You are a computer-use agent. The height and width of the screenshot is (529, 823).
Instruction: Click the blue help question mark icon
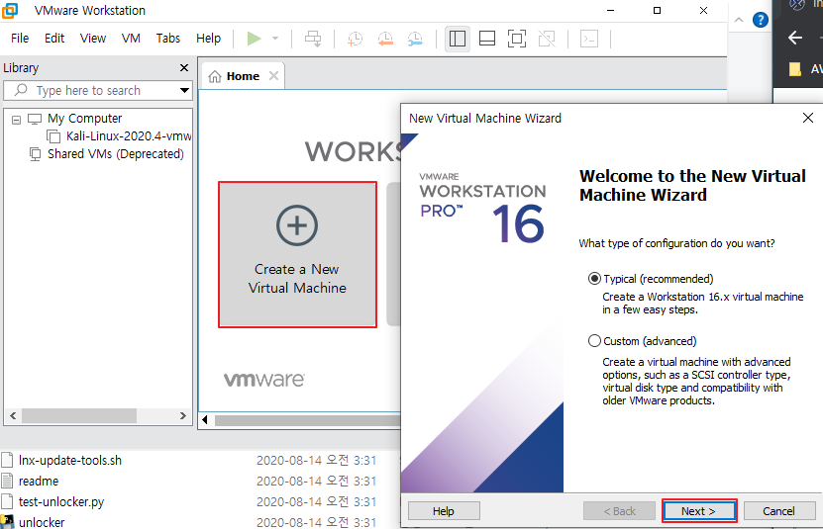(x=760, y=20)
